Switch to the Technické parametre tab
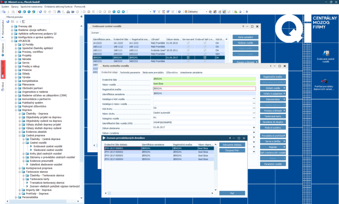 pyautogui.click(x=130, y=73)
